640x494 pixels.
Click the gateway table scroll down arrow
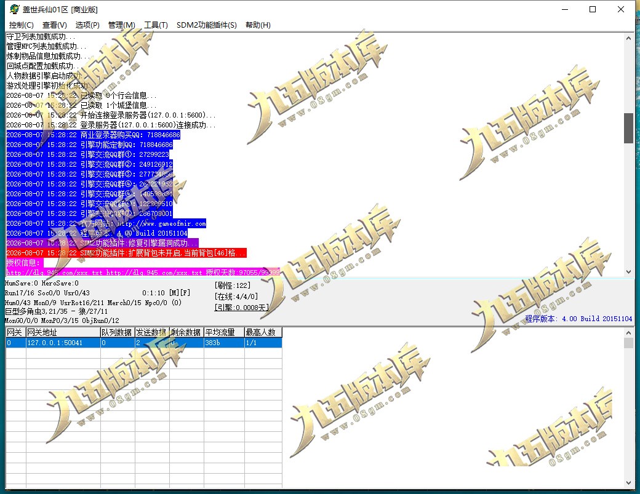[628, 483]
